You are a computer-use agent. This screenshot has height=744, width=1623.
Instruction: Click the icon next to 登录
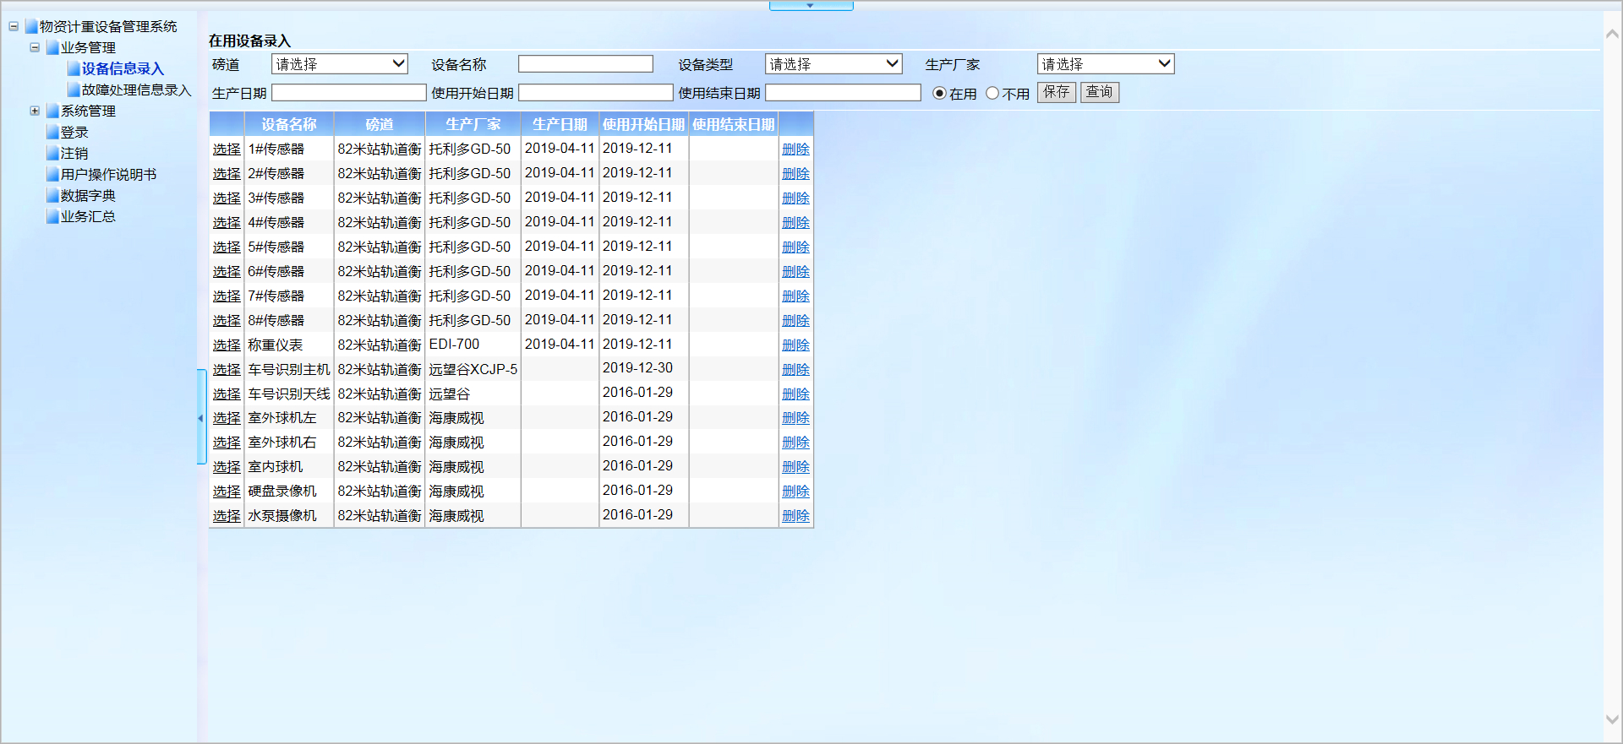[x=52, y=132]
